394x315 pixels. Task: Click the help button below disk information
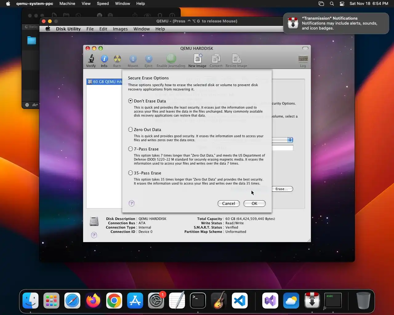pyautogui.click(x=94, y=235)
